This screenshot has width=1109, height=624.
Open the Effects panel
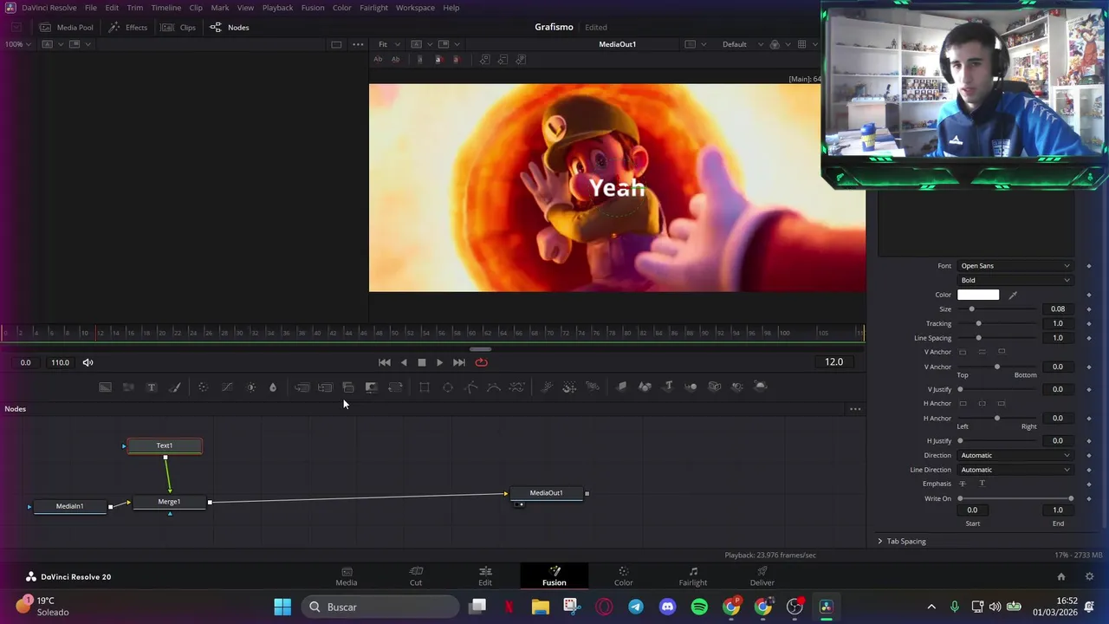[x=128, y=27]
